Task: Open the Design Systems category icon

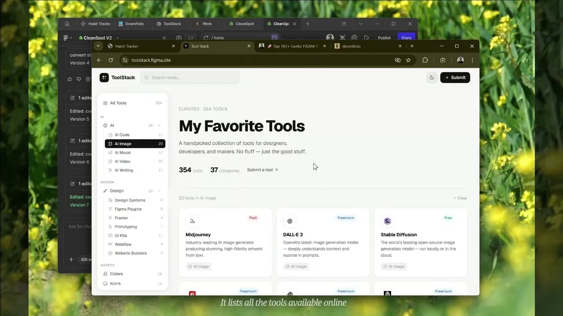Action: (x=110, y=200)
